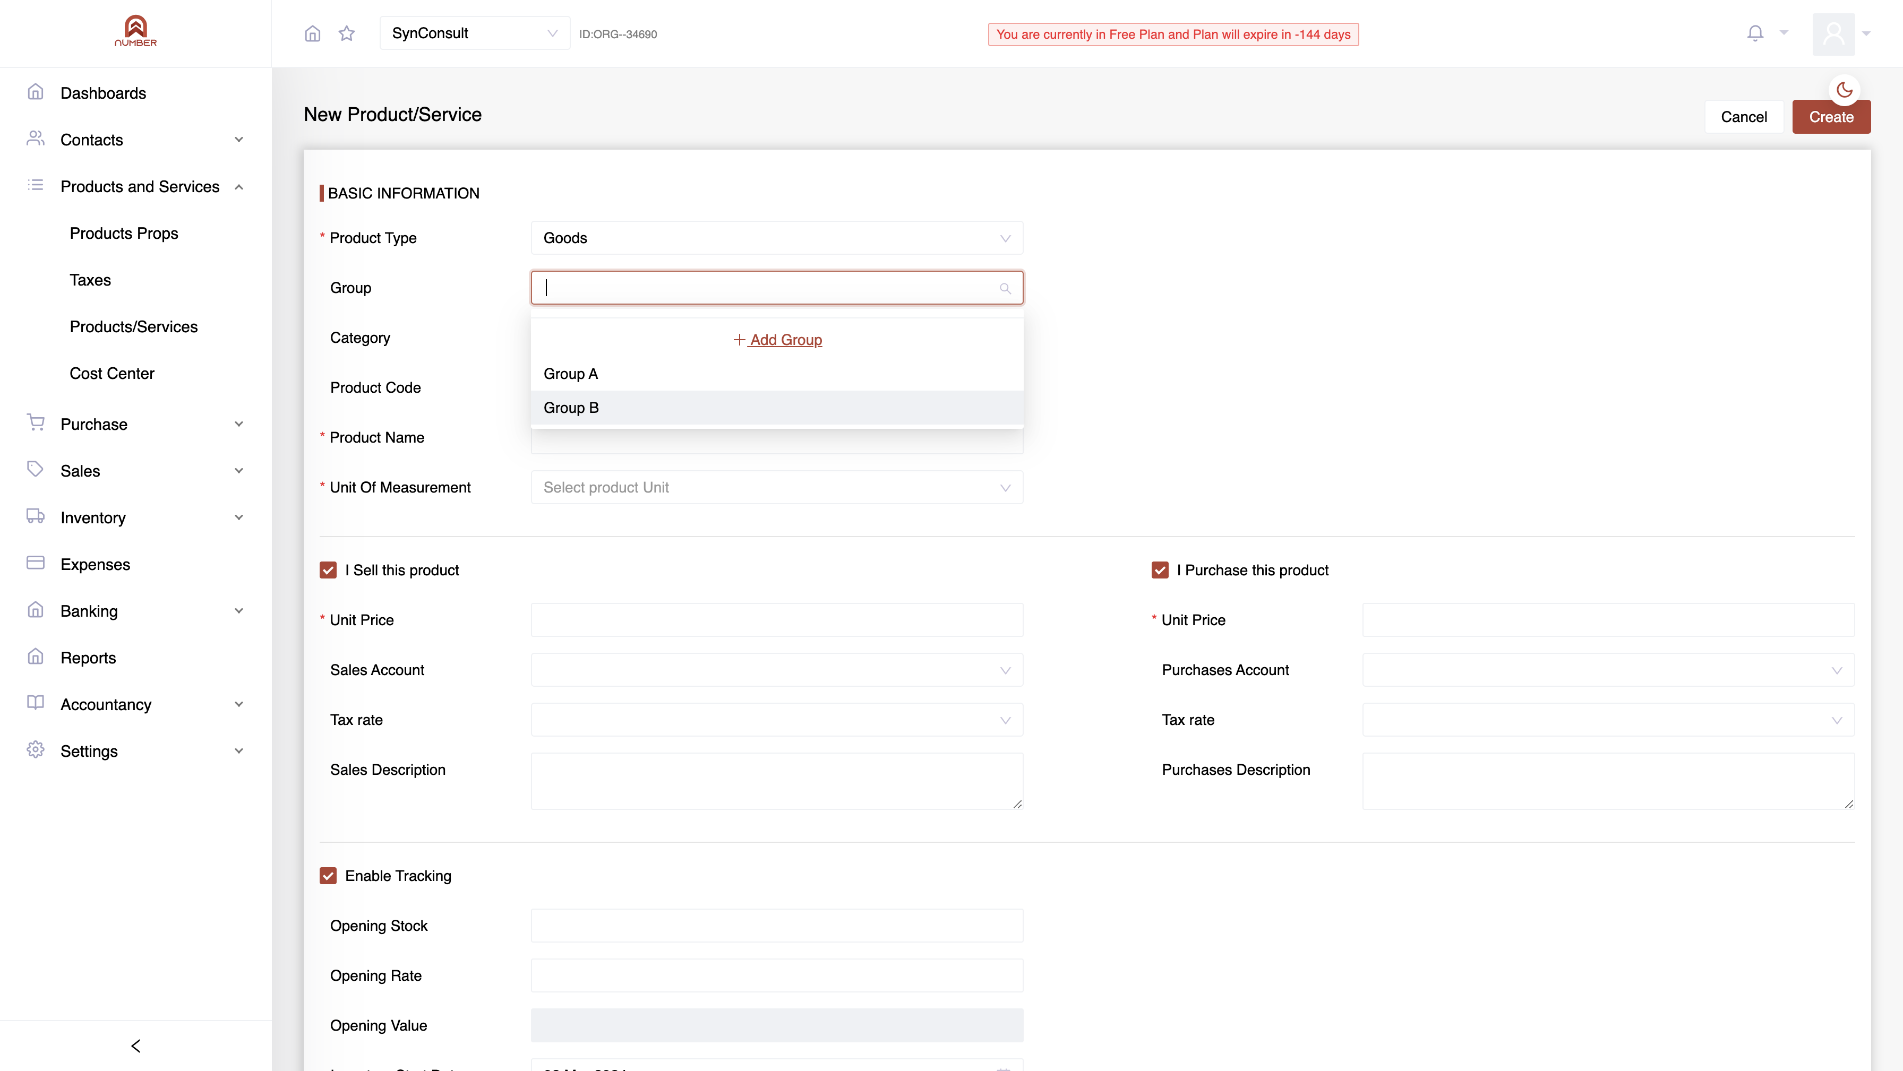Open the notifications bell icon

coord(1755,33)
